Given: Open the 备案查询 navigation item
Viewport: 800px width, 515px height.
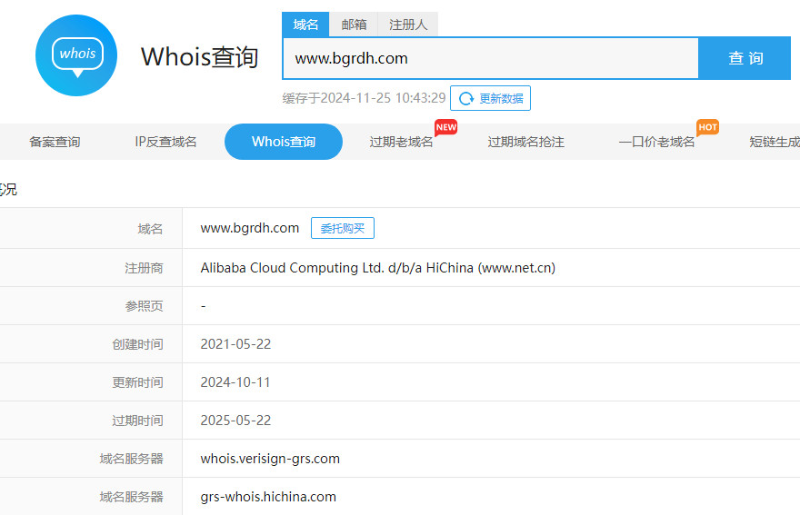Looking at the screenshot, I should pyautogui.click(x=55, y=142).
